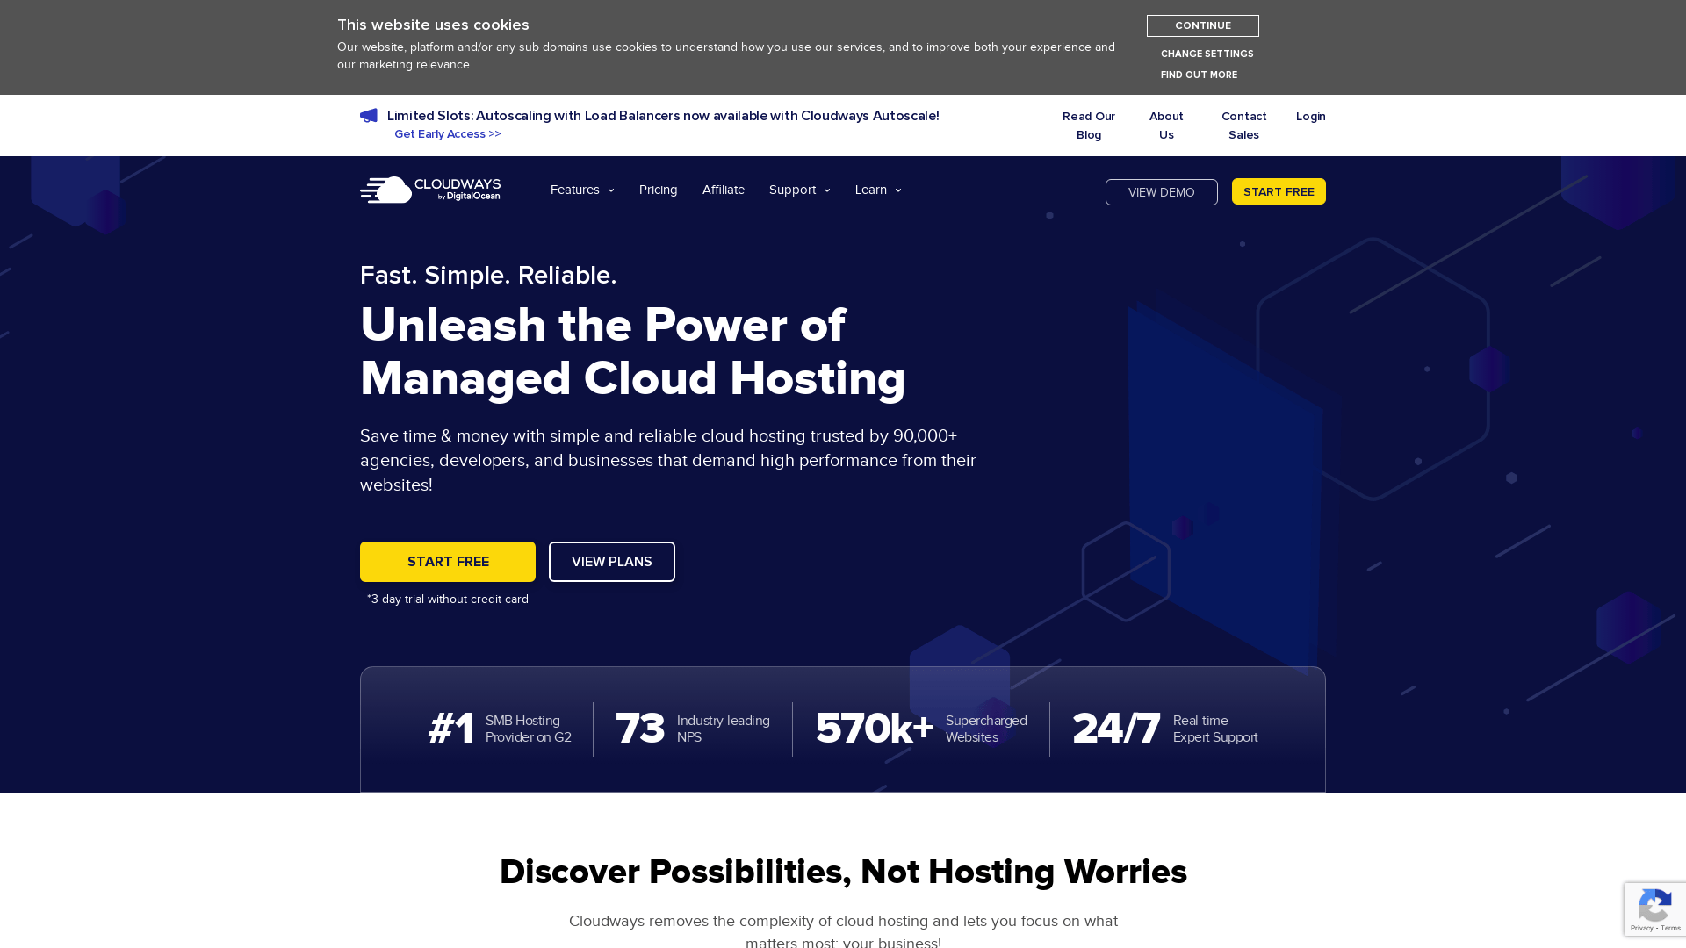
Task: Click the Learn chevron icon
Action: 897,190
